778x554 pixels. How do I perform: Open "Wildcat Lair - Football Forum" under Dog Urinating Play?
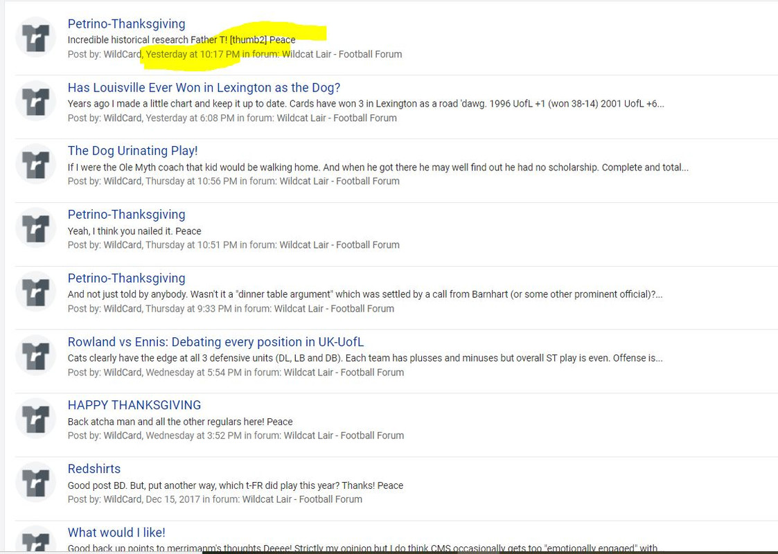pyautogui.click(x=339, y=181)
